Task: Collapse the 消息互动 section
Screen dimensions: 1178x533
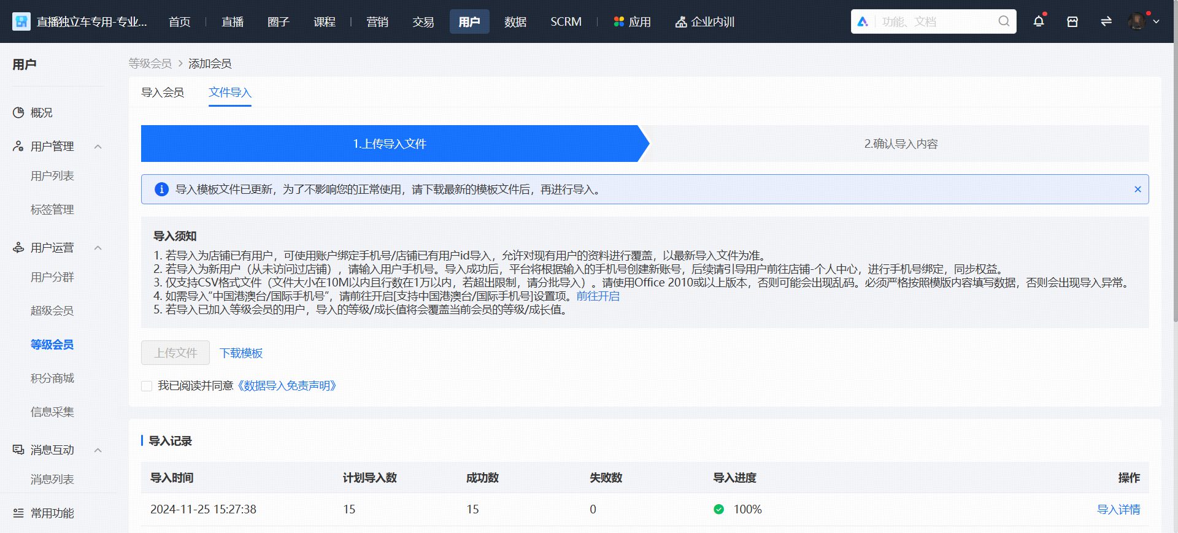Action: click(98, 450)
